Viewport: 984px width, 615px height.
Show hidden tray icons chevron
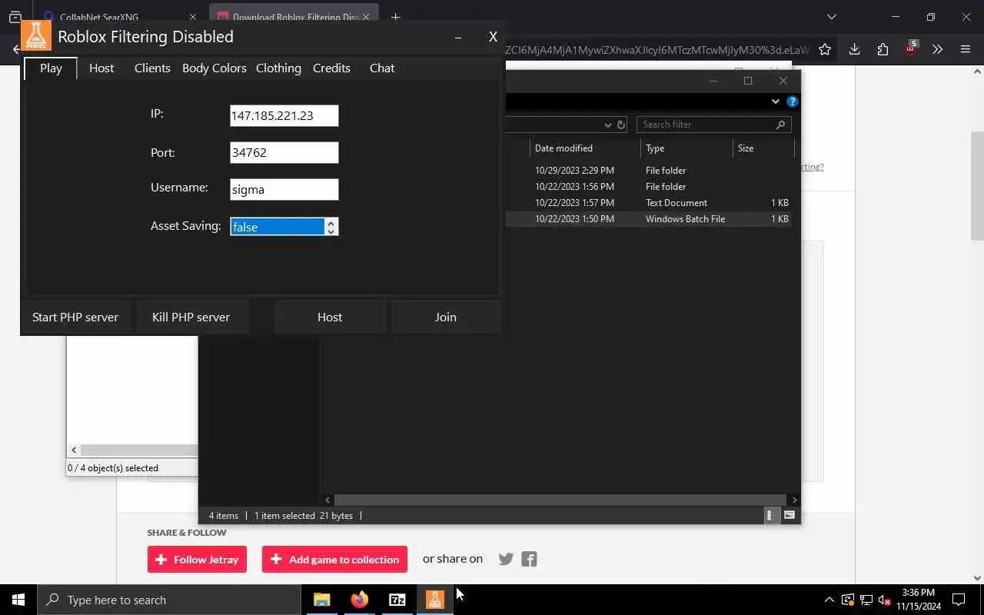(x=829, y=600)
